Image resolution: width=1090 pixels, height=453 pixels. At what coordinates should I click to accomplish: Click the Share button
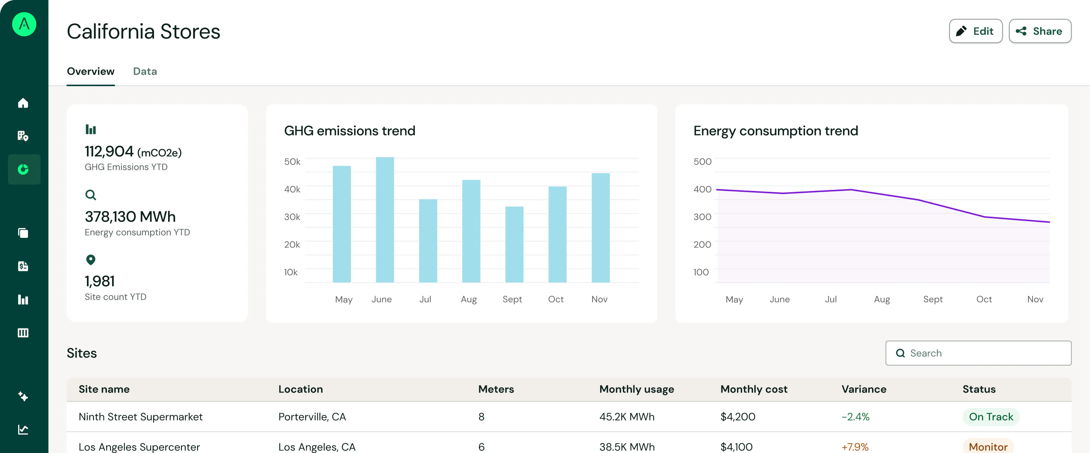pos(1040,31)
